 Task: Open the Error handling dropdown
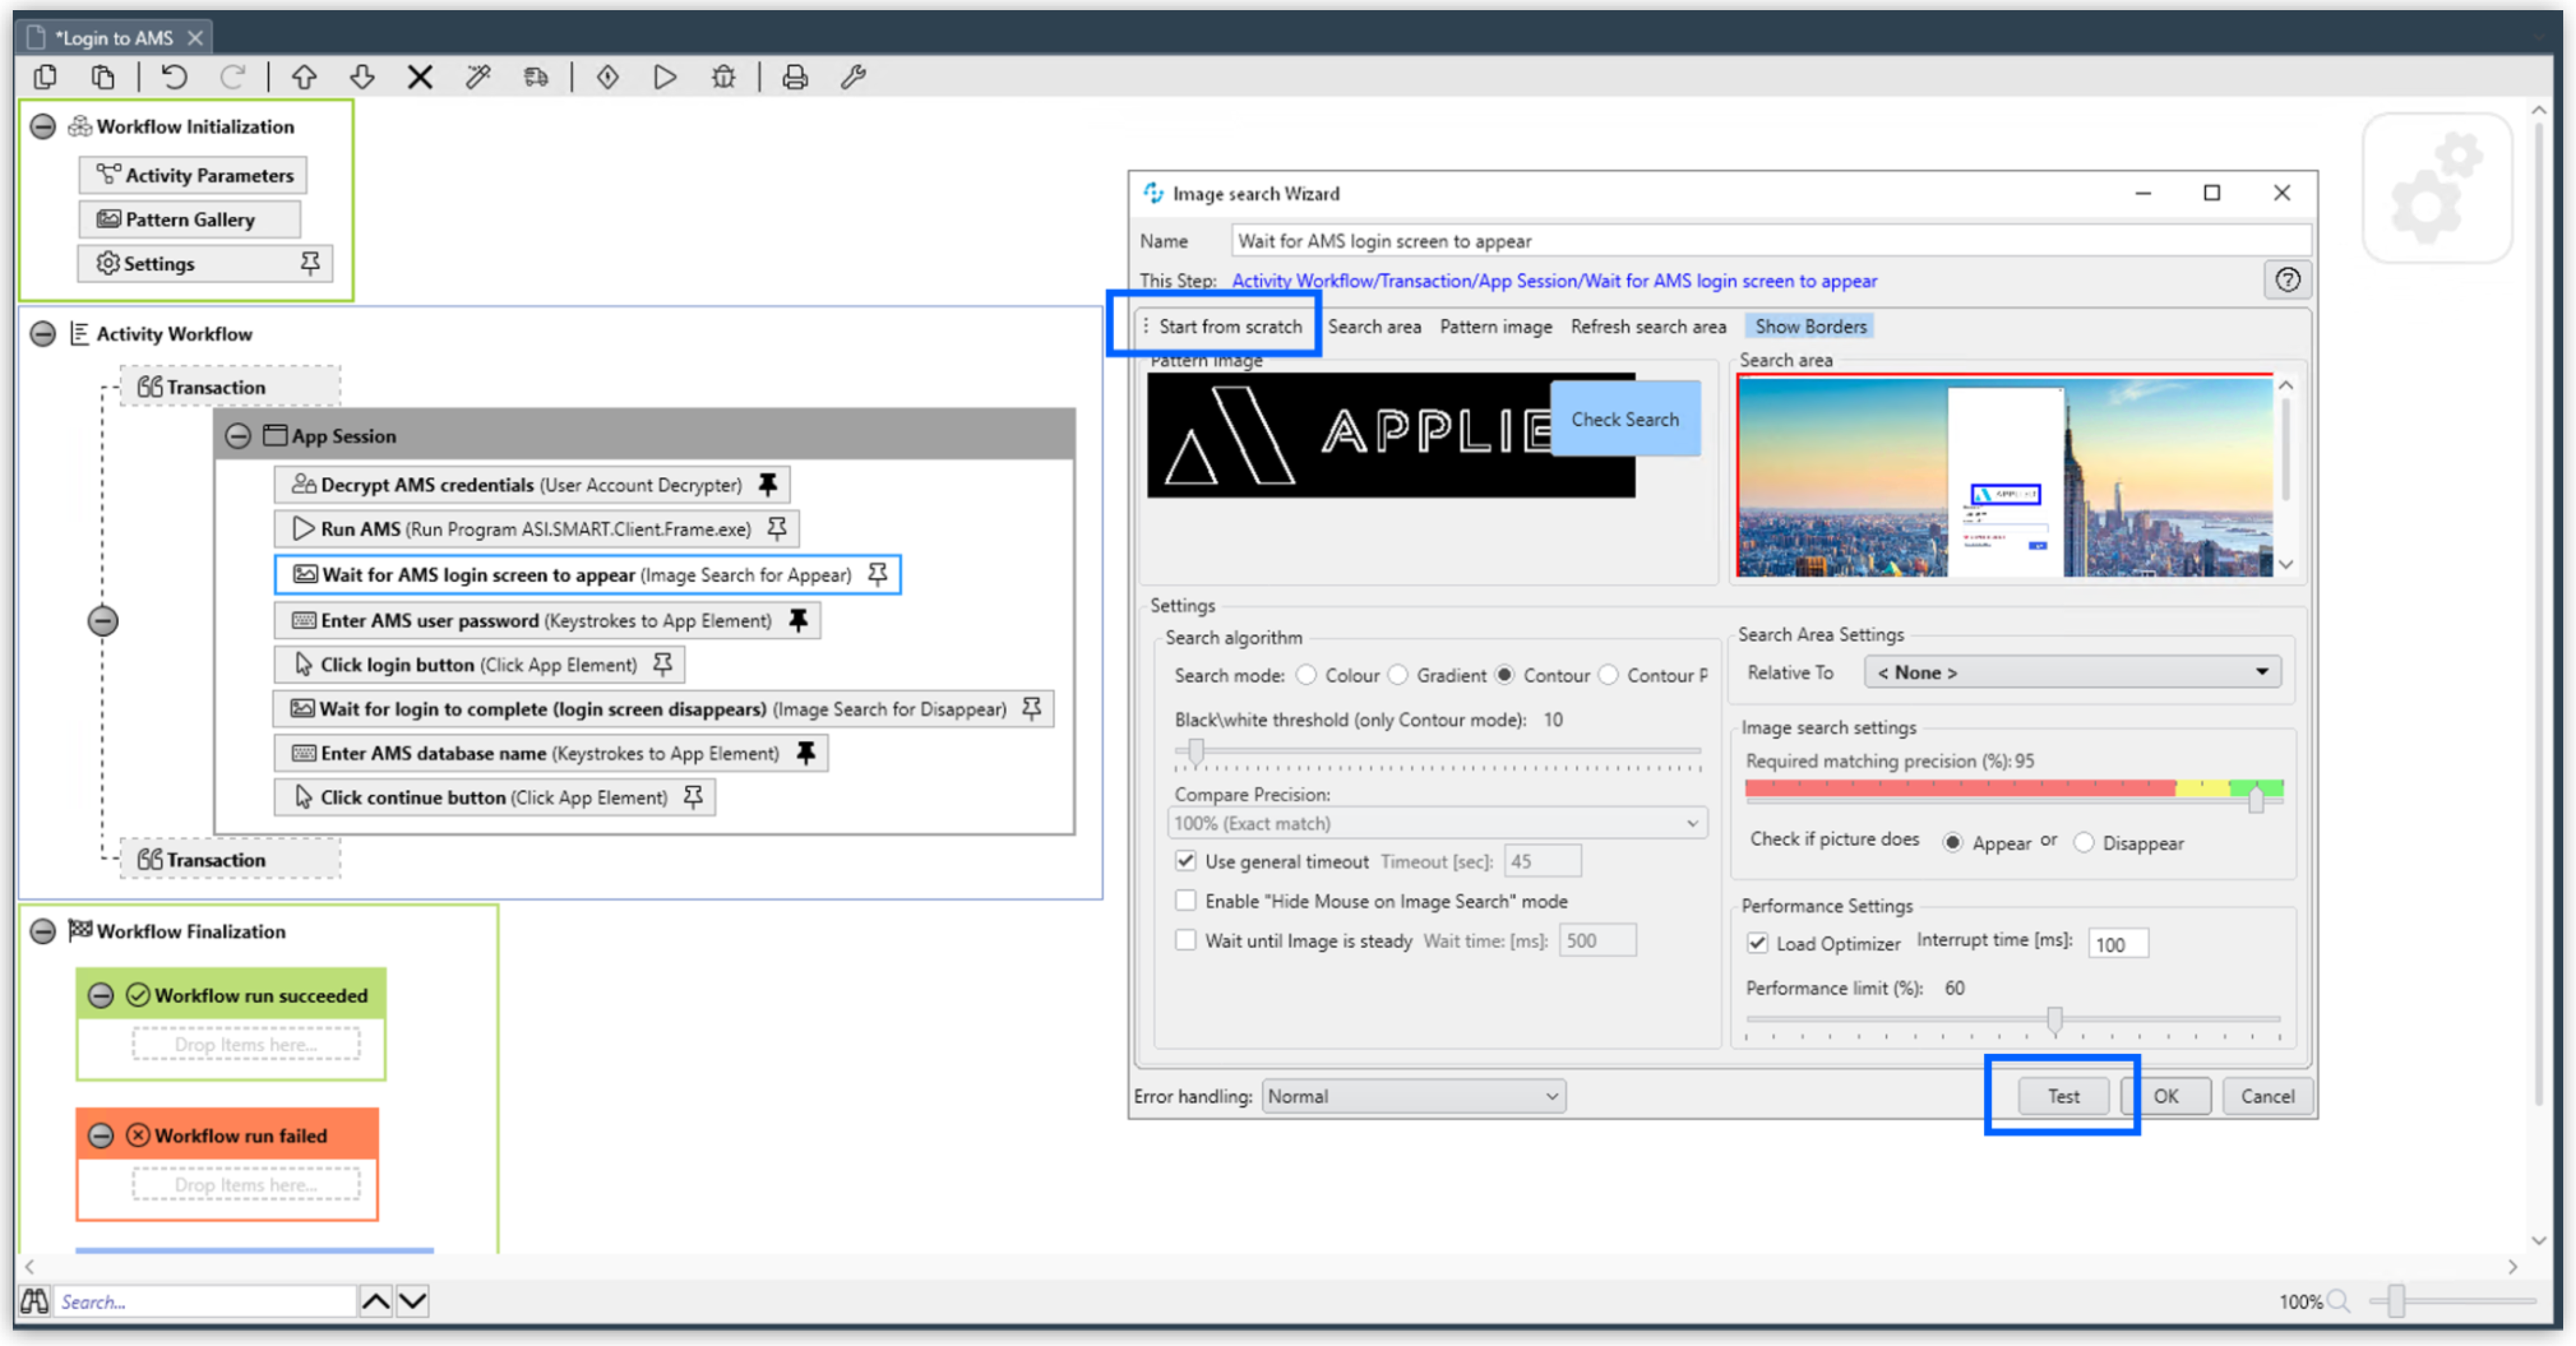point(1411,1095)
